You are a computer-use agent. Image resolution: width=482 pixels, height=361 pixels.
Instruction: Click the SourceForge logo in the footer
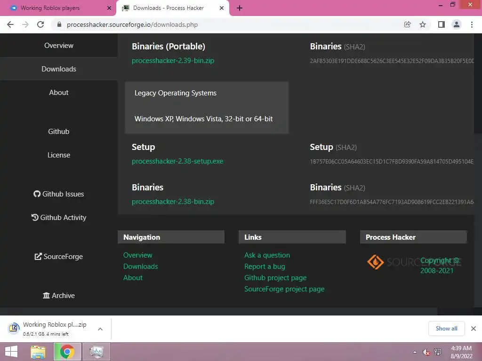[x=414, y=262]
